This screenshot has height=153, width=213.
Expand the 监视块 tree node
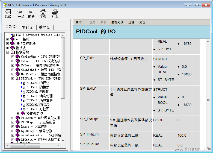(7, 48)
